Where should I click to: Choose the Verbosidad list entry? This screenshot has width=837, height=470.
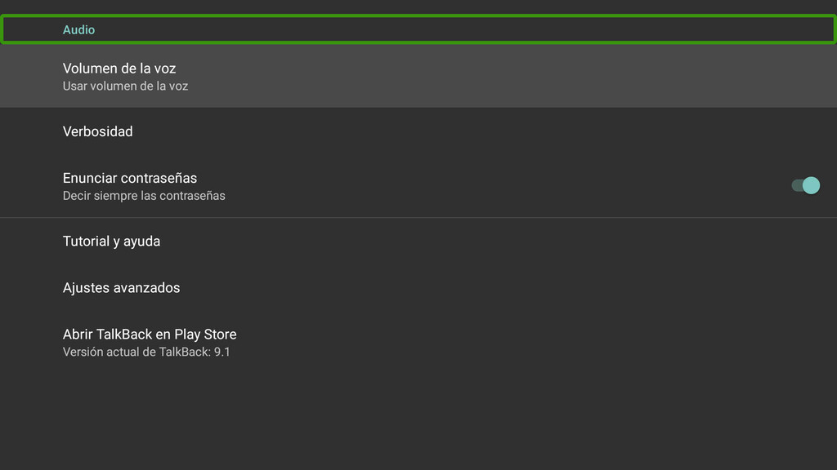(98, 131)
